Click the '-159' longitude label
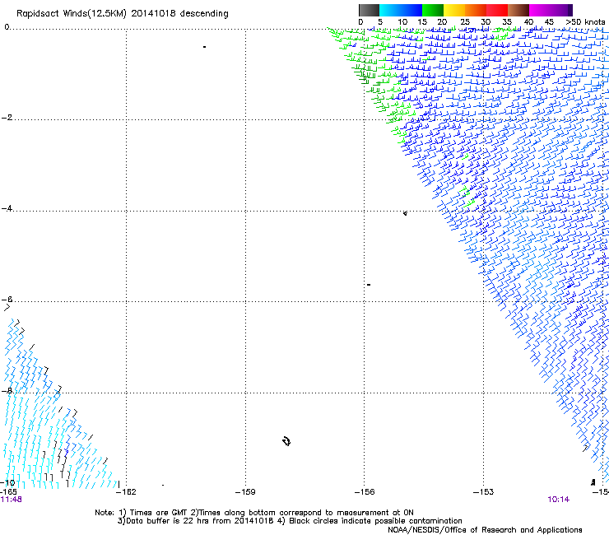Screen dimensions: 609x535 (245, 492)
